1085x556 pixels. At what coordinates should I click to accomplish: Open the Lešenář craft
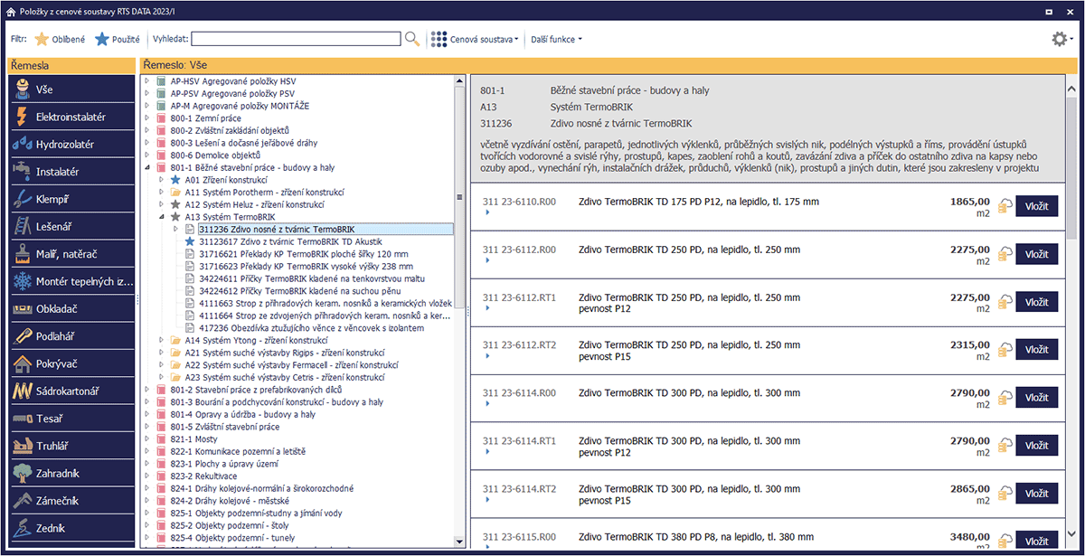[72, 227]
